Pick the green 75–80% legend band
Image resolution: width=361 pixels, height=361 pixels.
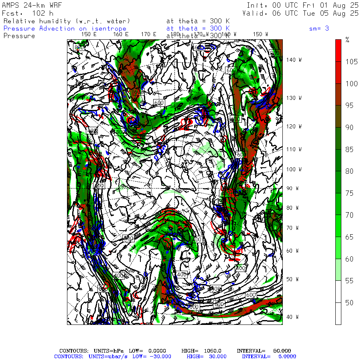point(338,182)
